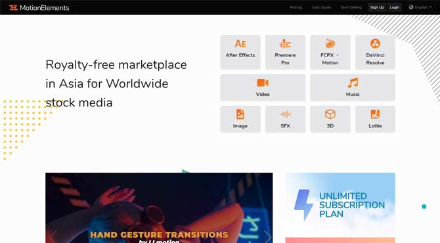Browse the Video category
The width and height of the screenshot is (440, 243).
click(263, 87)
